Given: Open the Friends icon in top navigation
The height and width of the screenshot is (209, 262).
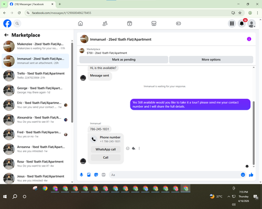Looking at the screenshot, I should (x=105, y=24).
